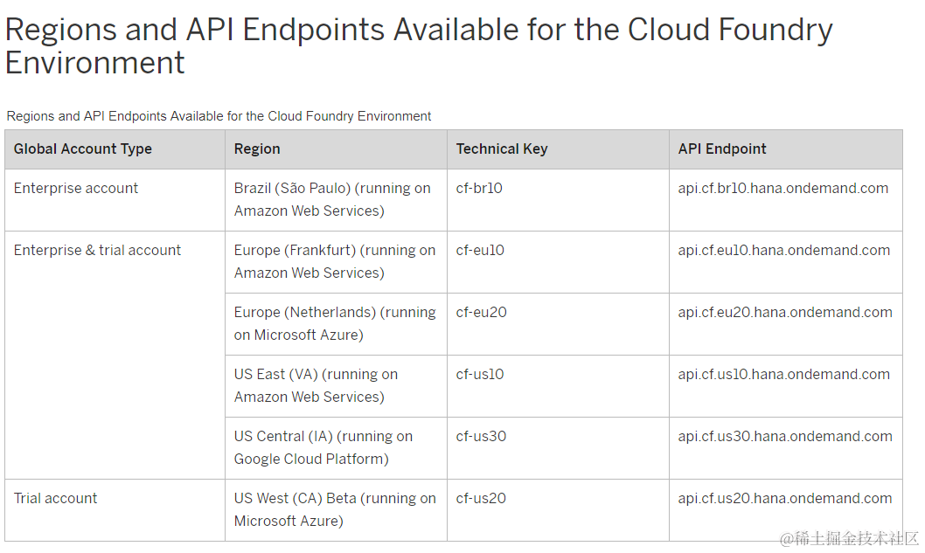Image resolution: width=925 pixels, height=553 pixels.
Task: Click the cf-br10 technical key cell
Action: pos(479,188)
